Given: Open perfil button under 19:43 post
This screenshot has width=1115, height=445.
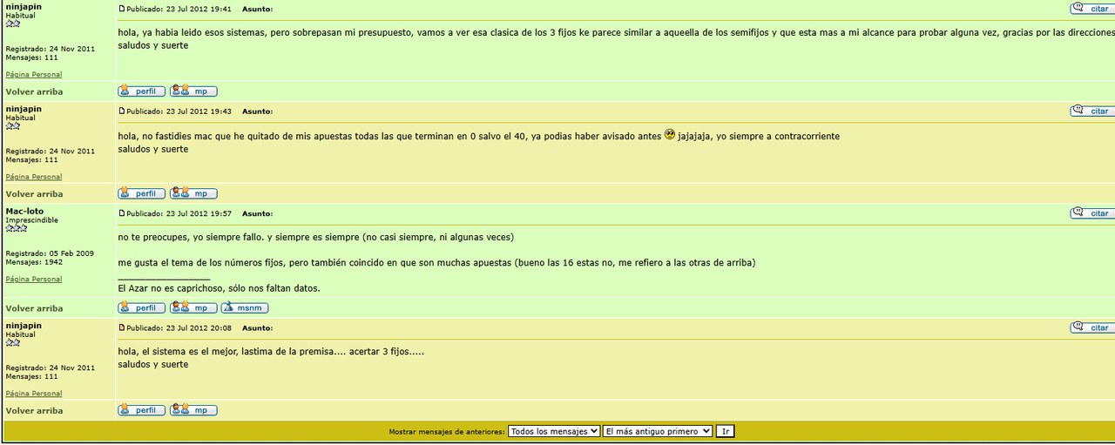Looking at the screenshot, I should (142, 193).
